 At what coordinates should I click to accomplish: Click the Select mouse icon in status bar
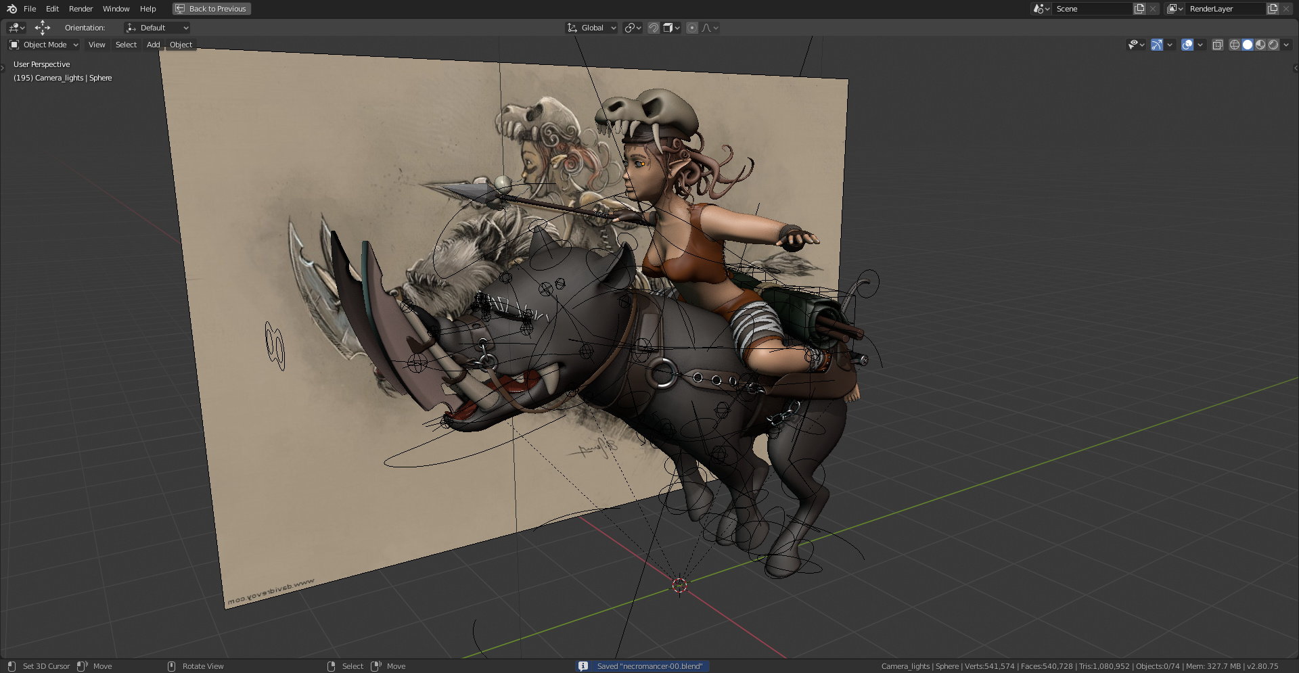pos(331,666)
